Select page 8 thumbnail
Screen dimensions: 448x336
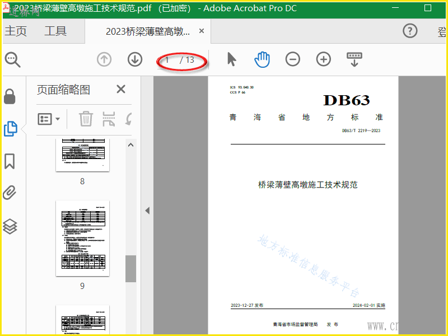point(82,155)
